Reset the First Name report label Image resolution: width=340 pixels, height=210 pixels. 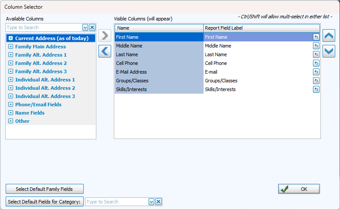click(316, 37)
